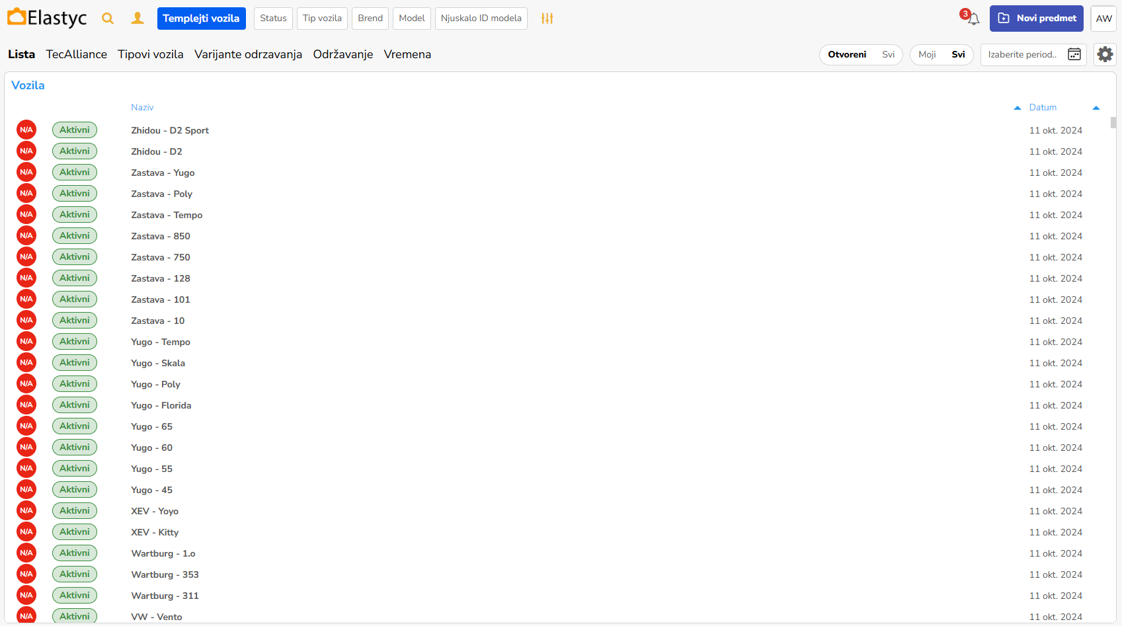
Task: Click N/A badge for Zastava - 850
Action: pos(26,236)
